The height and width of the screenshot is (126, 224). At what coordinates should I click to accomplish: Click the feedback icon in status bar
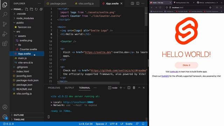(x=137, y=124)
